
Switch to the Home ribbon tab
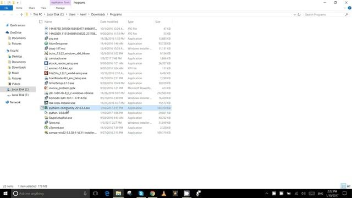click(x=19, y=8)
